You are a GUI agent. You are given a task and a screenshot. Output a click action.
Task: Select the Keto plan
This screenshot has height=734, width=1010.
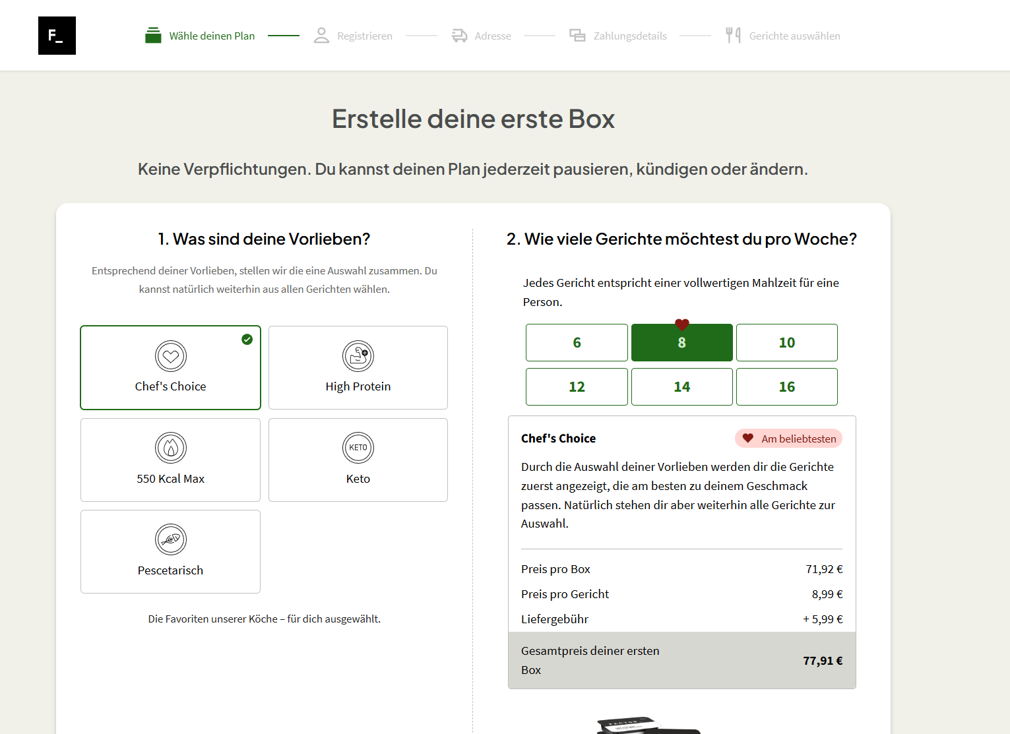(358, 460)
